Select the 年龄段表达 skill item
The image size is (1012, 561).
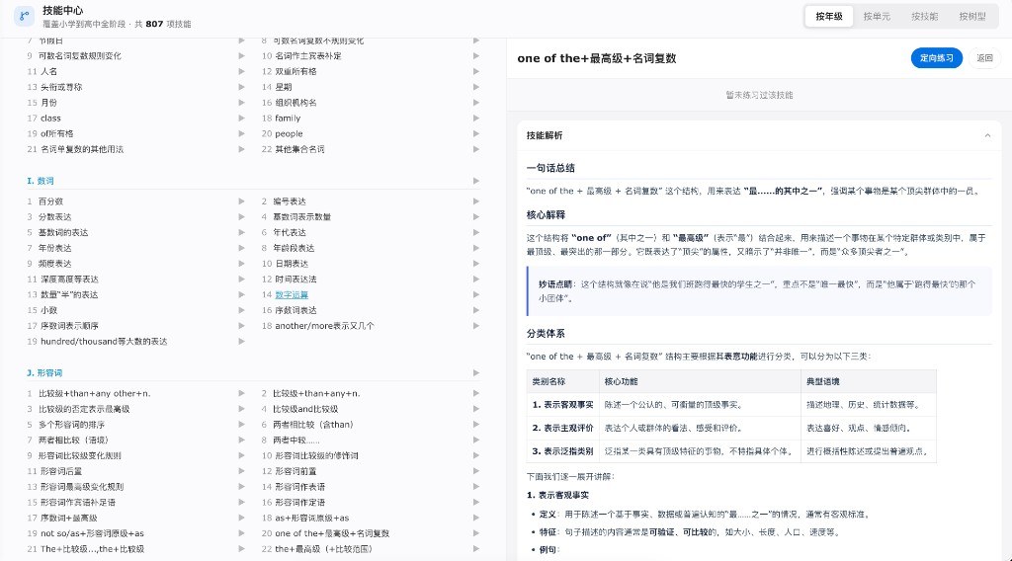[x=294, y=248]
